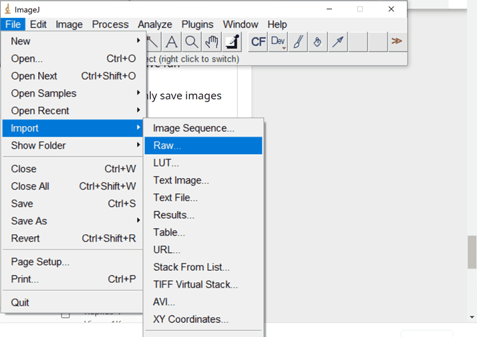Import a Text File...
The height and width of the screenshot is (337, 477).
tap(203, 198)
